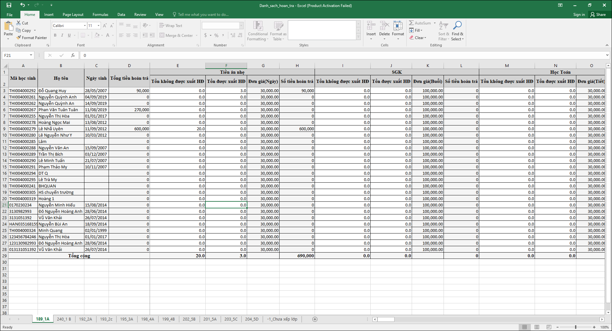Expand the font name Calibri dropdown
The height and width of the screenshot is (331, 612).
tap(85, 25)
